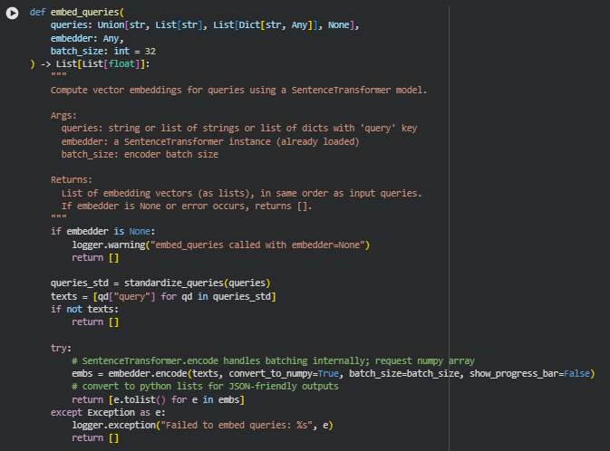Run the embed_queries code cell
610x451 pixels.
(13, 14)
